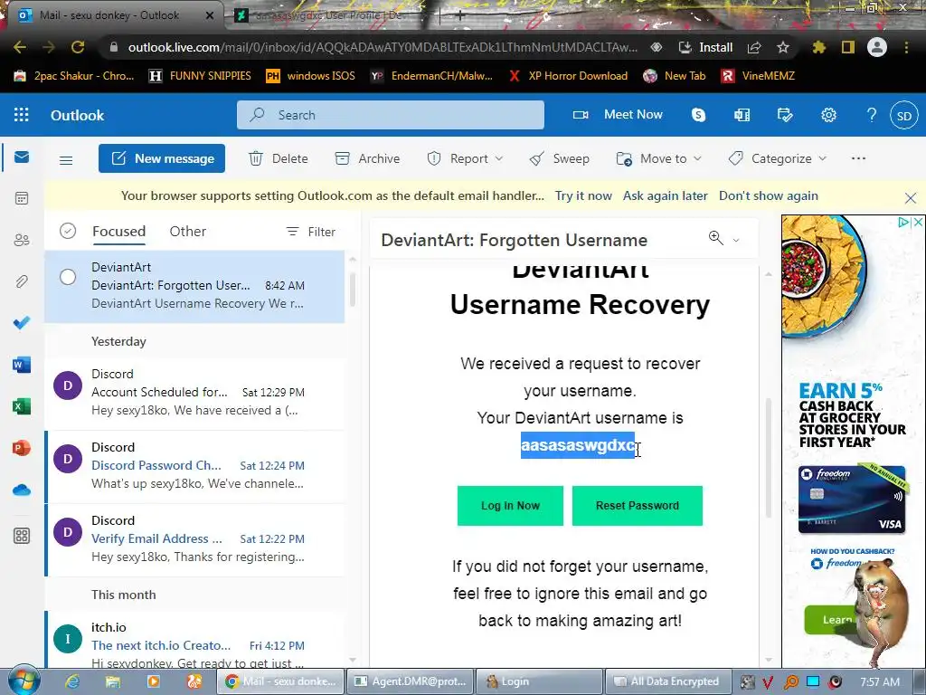
Task: Click the reading pane scrollbar thumb
Action: point(769,458)
